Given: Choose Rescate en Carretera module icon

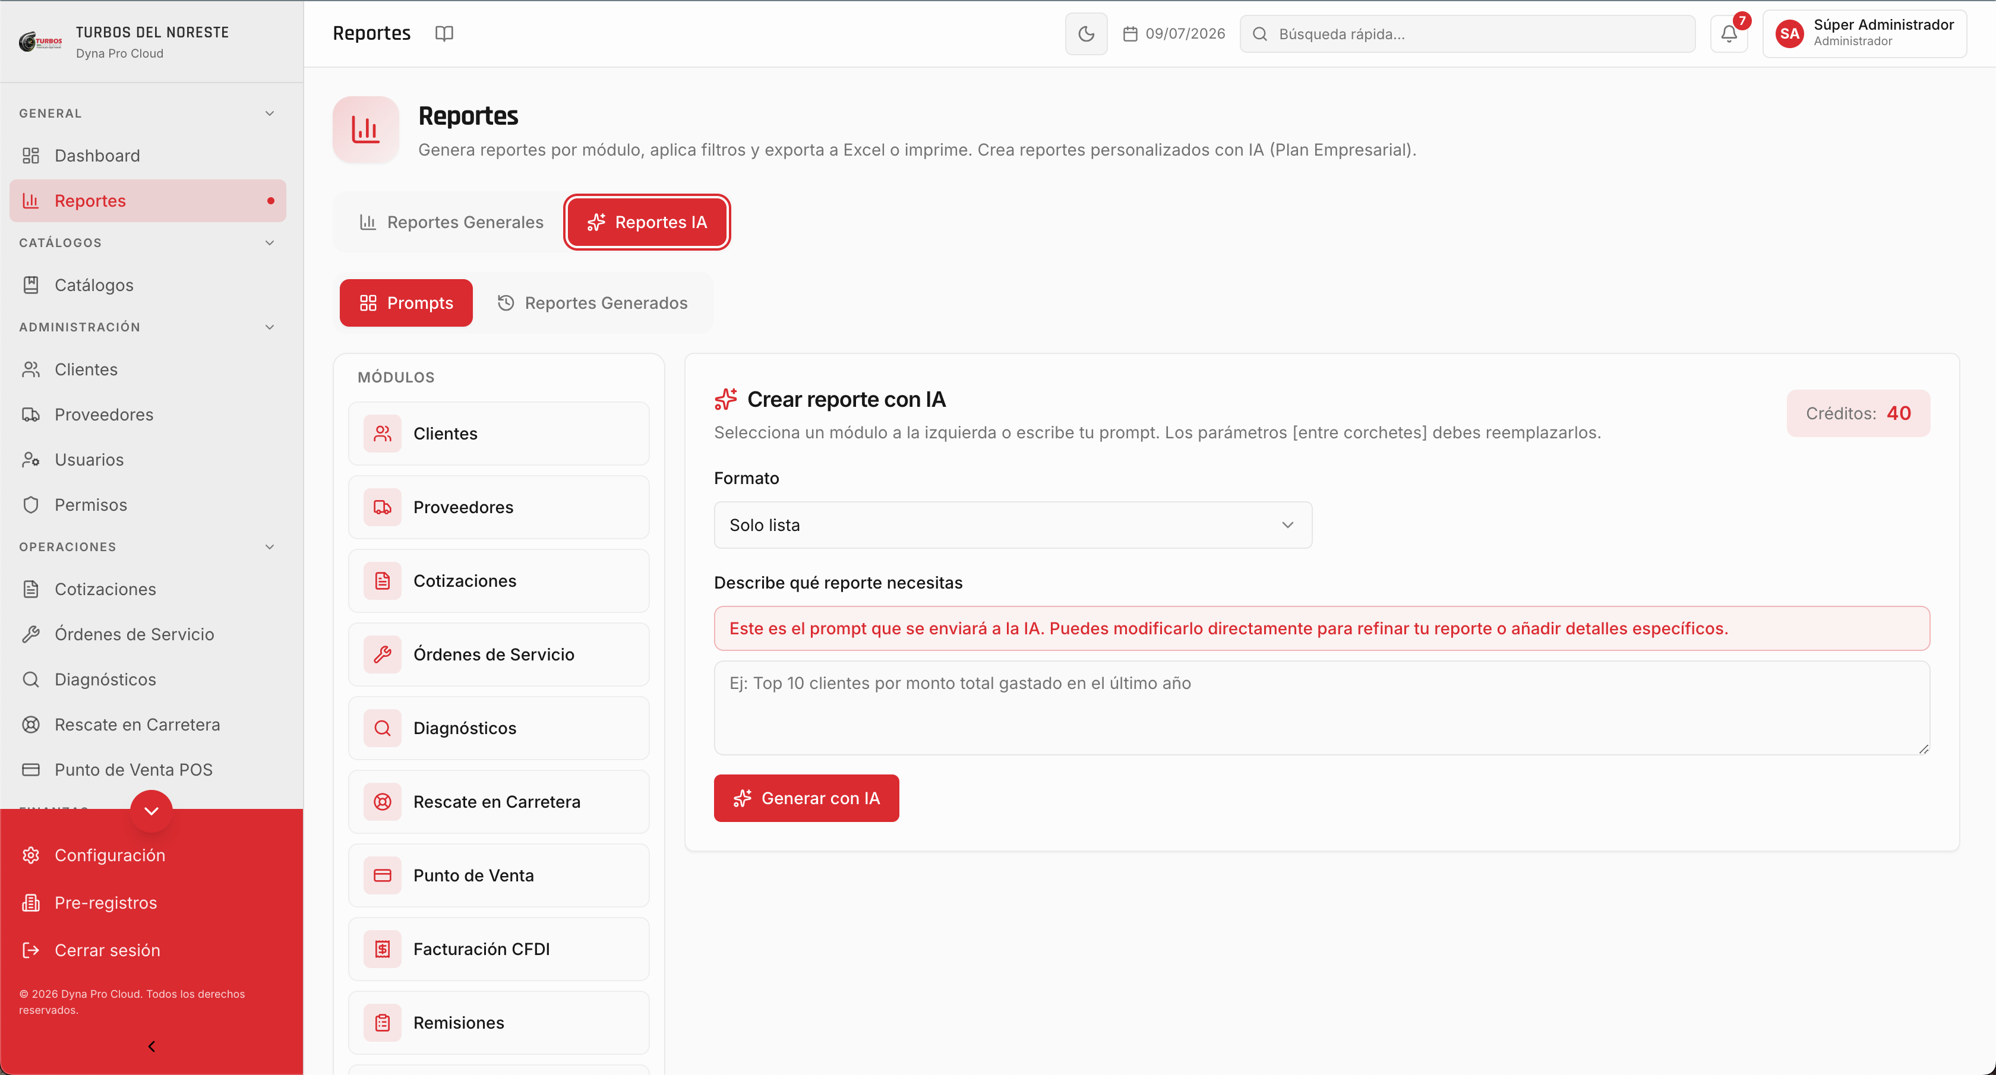Looking at the screenshot, I should (x=383, y=802).
